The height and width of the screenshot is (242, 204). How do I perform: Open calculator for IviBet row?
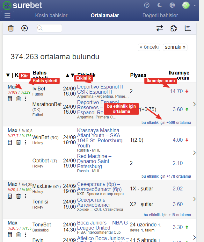tap(10, 99)
